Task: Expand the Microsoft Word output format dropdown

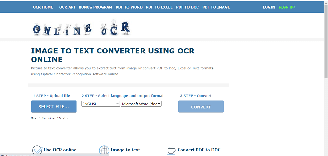Action: [141, 104]
